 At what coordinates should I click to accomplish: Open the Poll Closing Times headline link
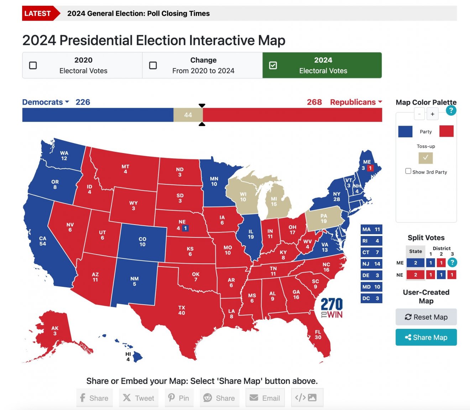coord(139,14)
